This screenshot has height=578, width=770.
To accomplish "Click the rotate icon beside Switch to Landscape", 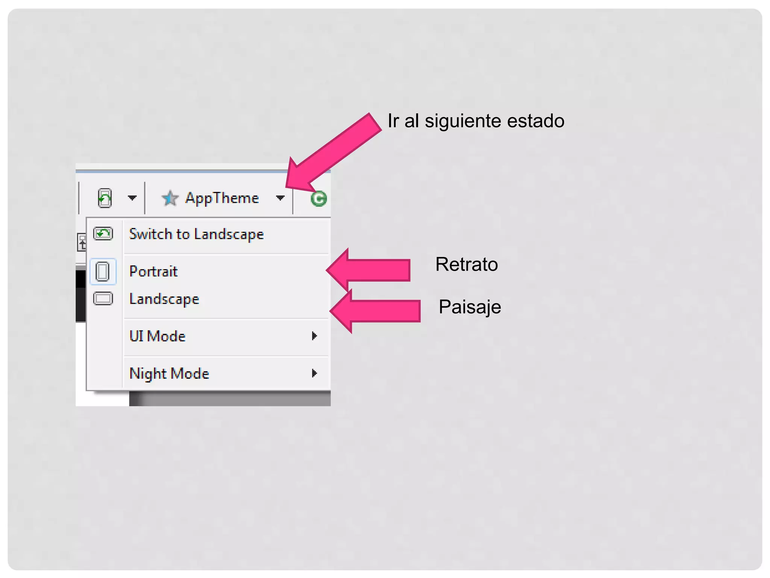I will (103, 234).
